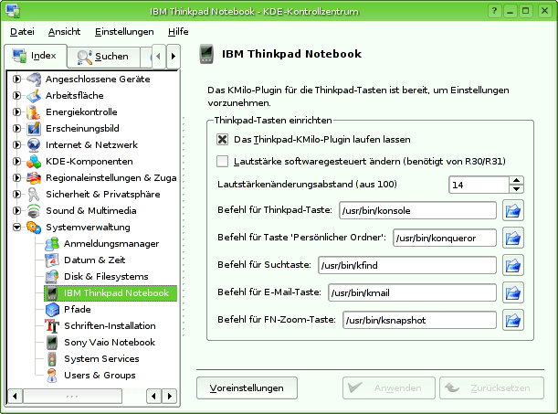
Task: Switch to the Index tab
Action: point(36,56)
